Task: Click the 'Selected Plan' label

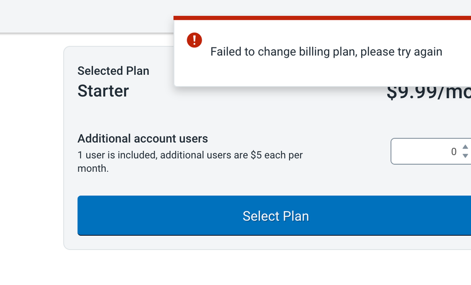Action: pos(113,71)
